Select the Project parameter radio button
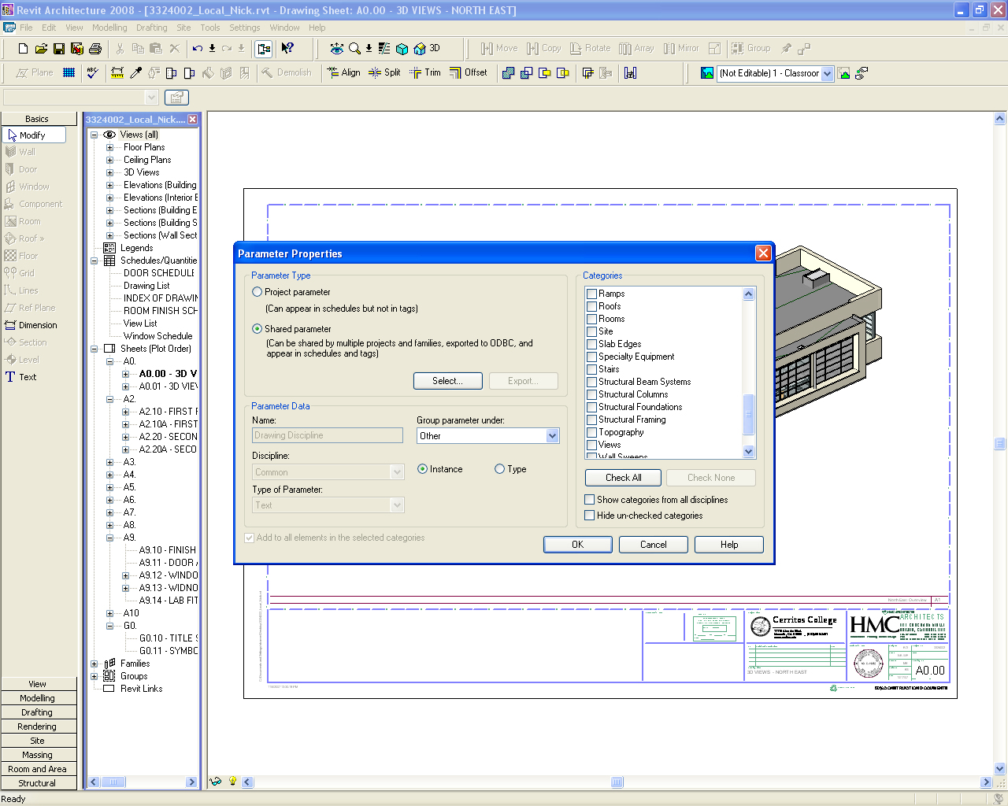 click(x=257, y=292)
